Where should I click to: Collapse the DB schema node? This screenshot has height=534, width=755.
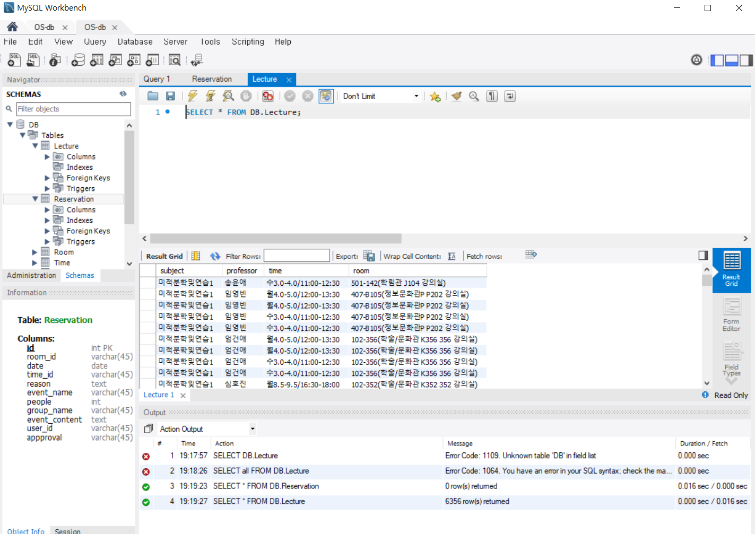(x=10, y=125)
